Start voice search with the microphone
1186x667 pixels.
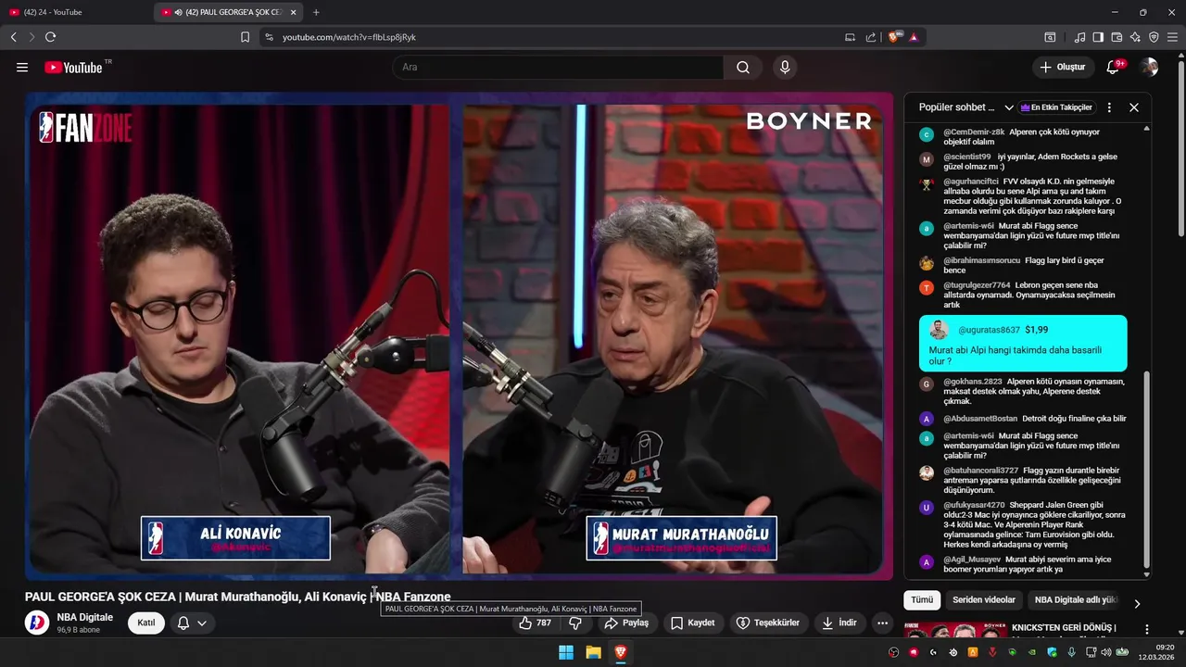point(785,67)
